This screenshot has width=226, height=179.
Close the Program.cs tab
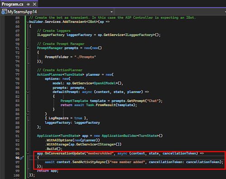point(34,4)
